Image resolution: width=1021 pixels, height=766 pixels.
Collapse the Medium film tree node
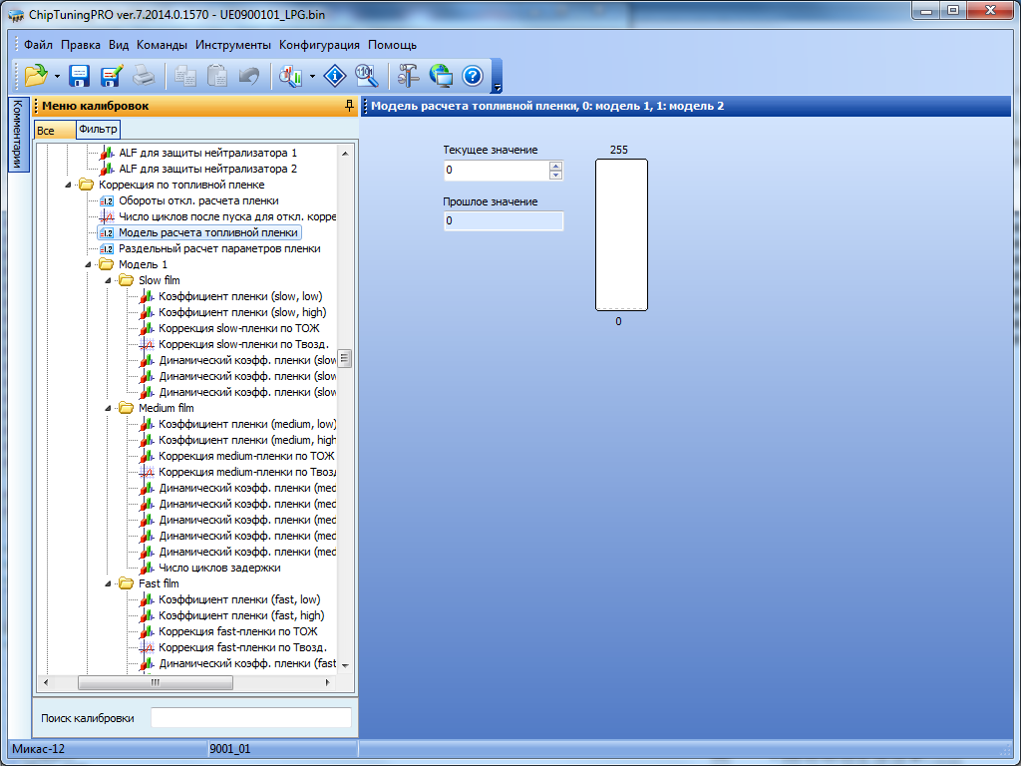coord(109,408)
